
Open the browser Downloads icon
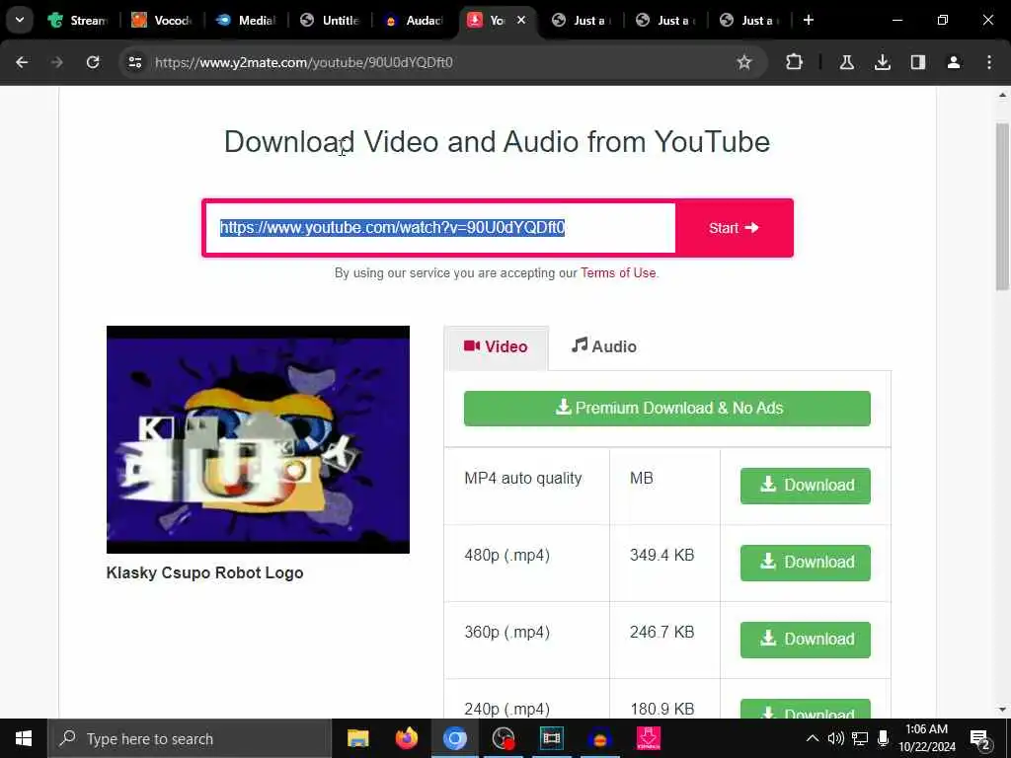pos(882,62)
